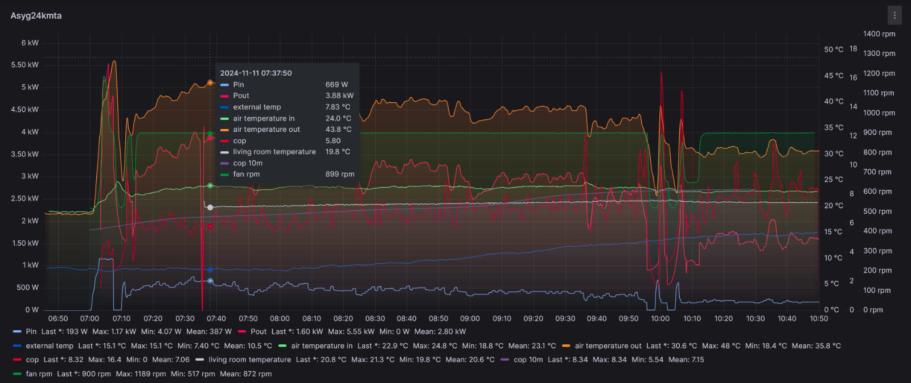
Task: Click air temperature out color marker in bottom legend
Action: coord(566,346)
